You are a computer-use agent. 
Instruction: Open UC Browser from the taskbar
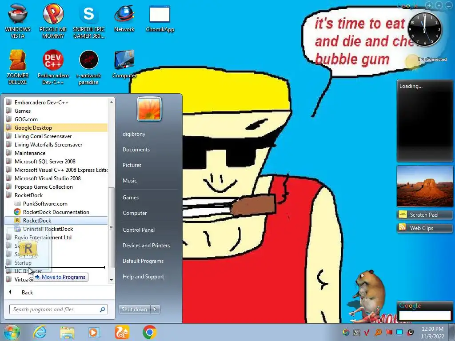coord(122,332)
